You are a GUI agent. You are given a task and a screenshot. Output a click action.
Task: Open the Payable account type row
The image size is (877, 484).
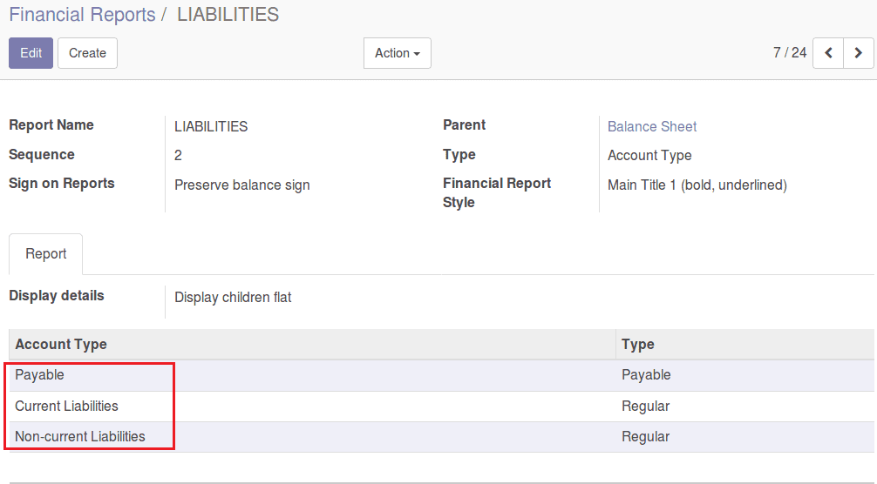(442, 375)
